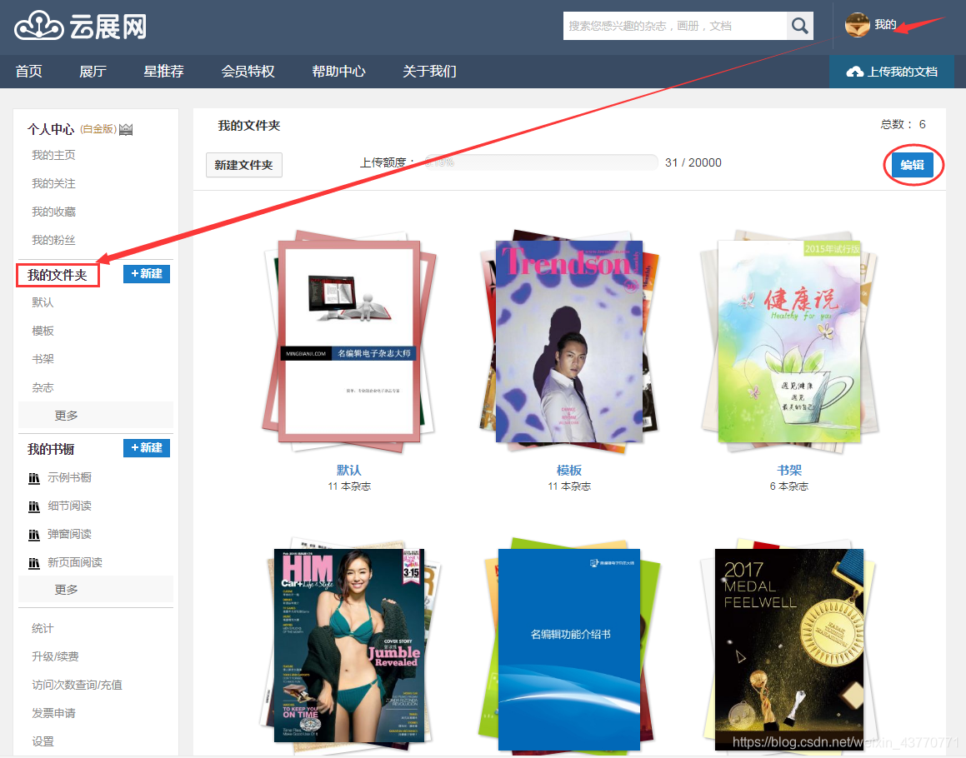Viewport: 966px width, 758px height.
Task: Go to 首页 navigation item
Action: [x=29, y=72]
